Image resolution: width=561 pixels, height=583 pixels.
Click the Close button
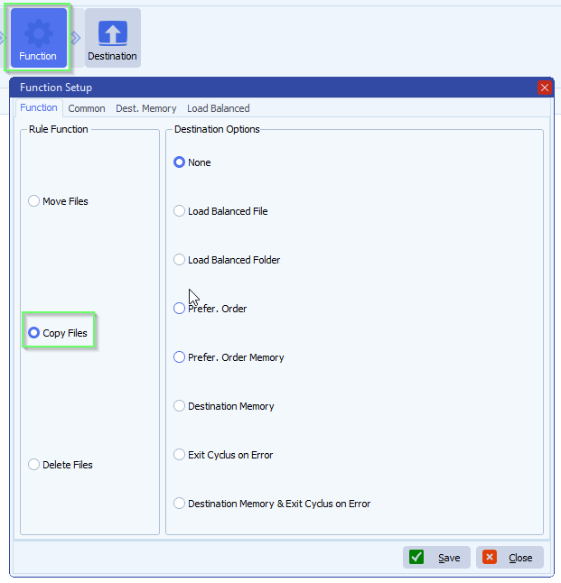pos(510,558)
